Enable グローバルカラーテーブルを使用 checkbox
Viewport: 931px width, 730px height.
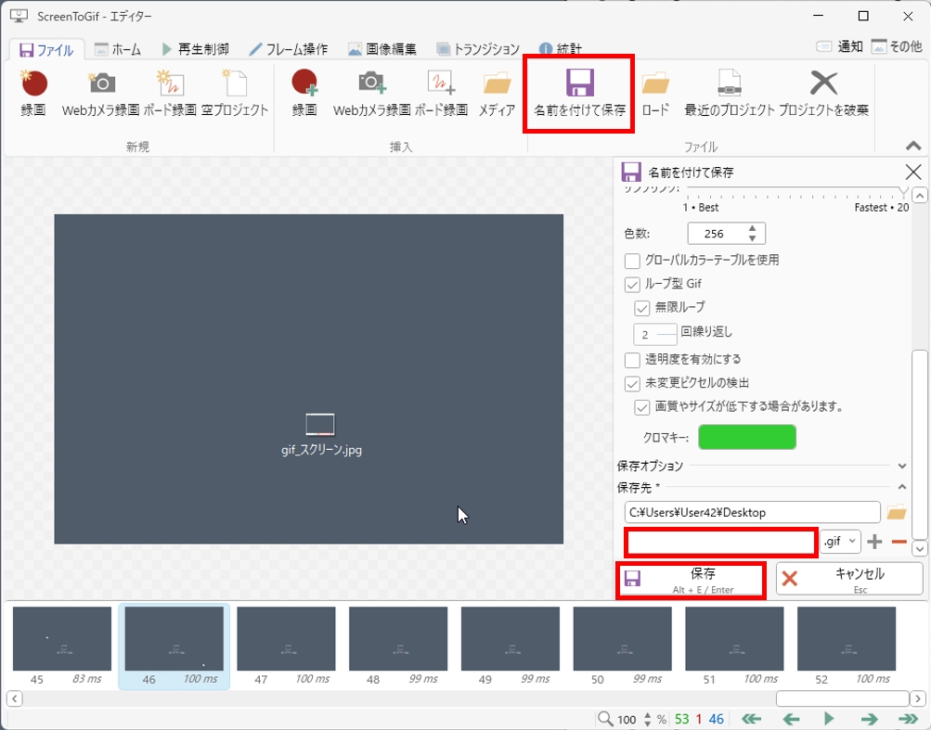pyautogui.click(x=632, y=261)
